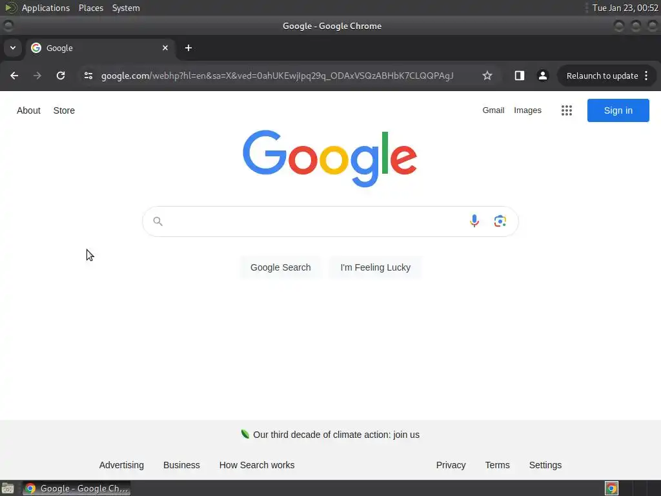This screenshot has height=496, width=661.
Task: Open the System menu
Action: (126, 8)
